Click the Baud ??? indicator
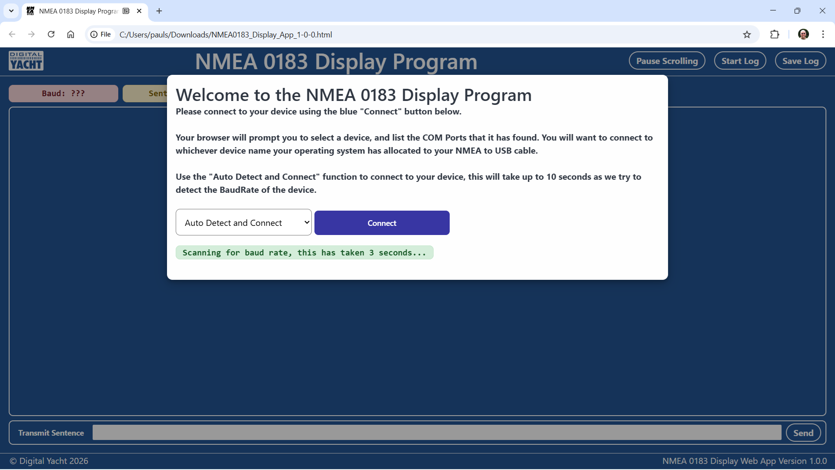Viewport: 835px width, 470px height. pyautogui.click(x=63, y=94)
